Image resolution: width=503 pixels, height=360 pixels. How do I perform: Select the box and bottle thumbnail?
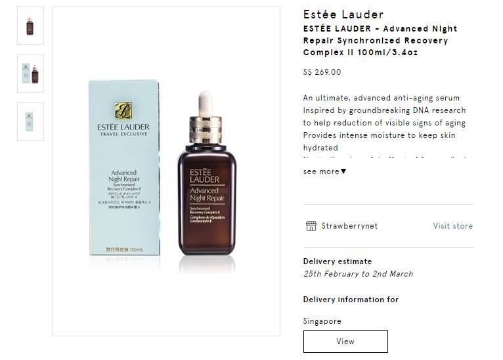[30, 74]
